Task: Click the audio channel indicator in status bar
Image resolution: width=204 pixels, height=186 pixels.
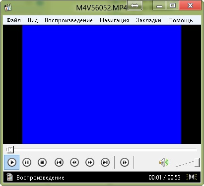Action: [x=192, y=177]
